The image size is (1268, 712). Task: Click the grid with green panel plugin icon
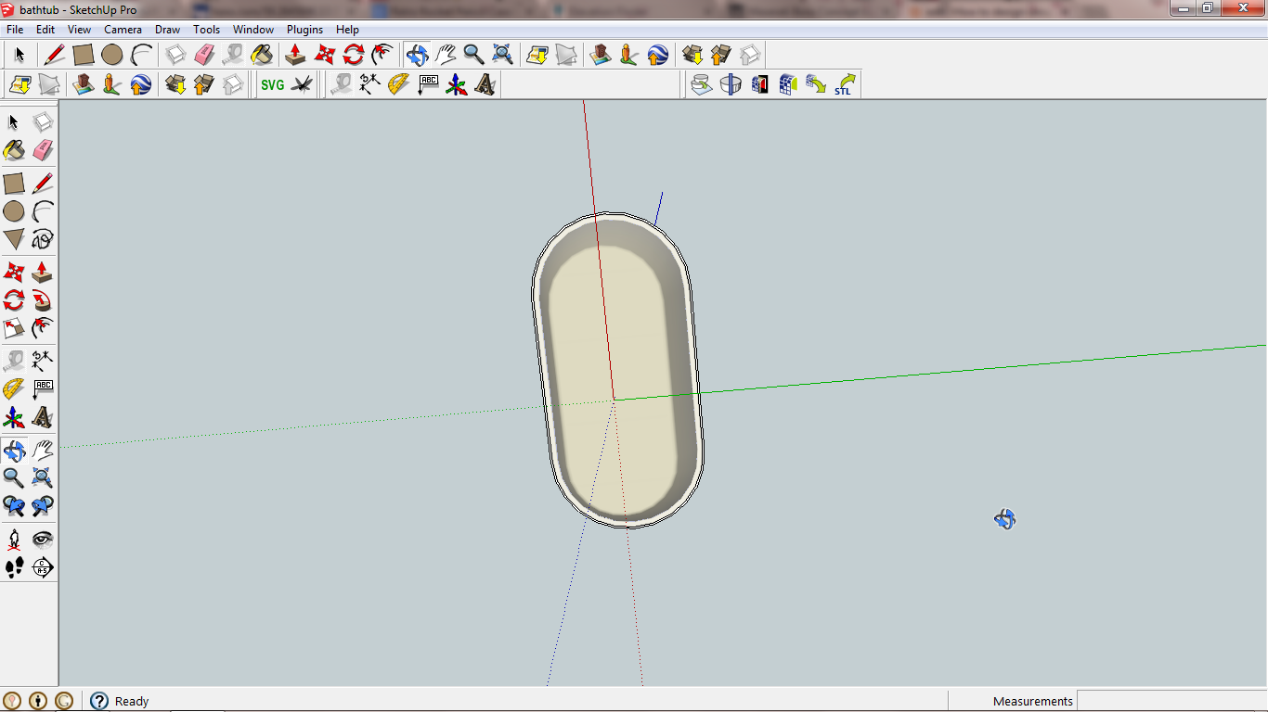pyautogui.click(x=788, y=84)
